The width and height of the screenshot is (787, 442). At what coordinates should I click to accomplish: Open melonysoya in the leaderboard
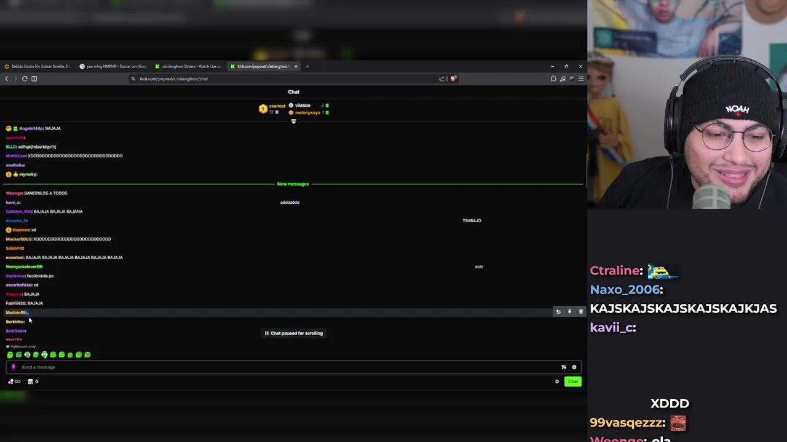click(307, 113)
